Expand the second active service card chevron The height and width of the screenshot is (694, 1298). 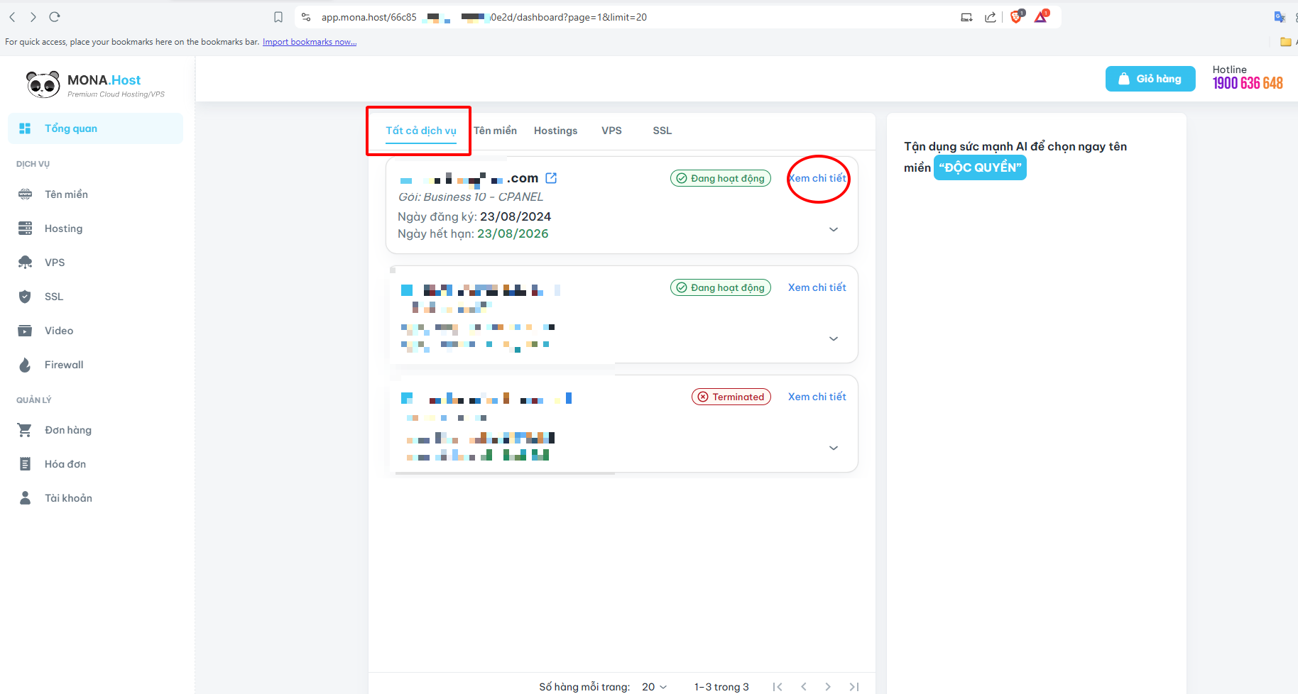[834, 338]
